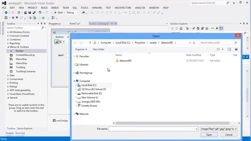Expand Favorites in navigation pane
The height and width of the screenshot is (141, 251).
pos(74,56)
